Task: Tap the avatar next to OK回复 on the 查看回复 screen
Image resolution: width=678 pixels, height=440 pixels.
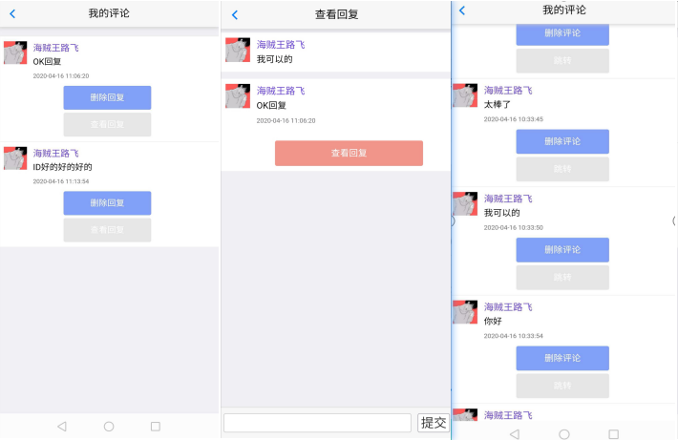Action: pos(238,96)
